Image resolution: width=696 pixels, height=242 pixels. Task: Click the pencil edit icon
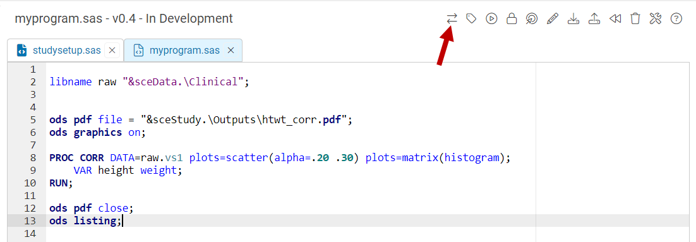pyautogui.click(x=553, y=19)
